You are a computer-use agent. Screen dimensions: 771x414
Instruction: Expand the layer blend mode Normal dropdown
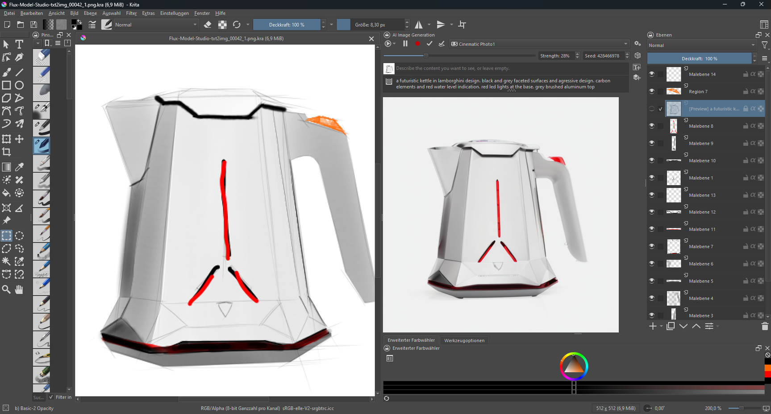701,46
